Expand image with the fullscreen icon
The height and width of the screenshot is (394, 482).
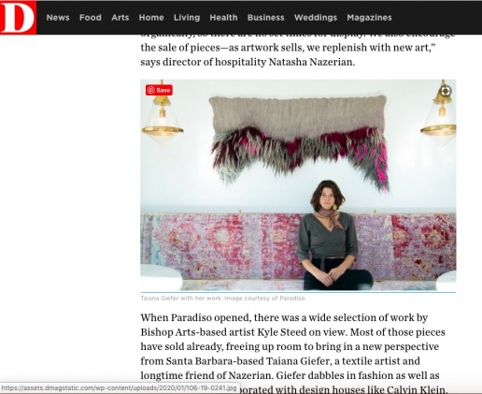click(x=446, y=91)
